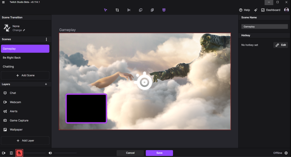Image resolution: width=291 pixels, height=157 pixels.
Task: Click the Webcam layer camera icon
Action: [x=5, y=102]
